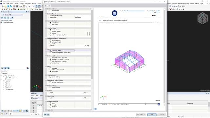Collapse the Picture Settings section
210x118 pixels.
(46, 9)
